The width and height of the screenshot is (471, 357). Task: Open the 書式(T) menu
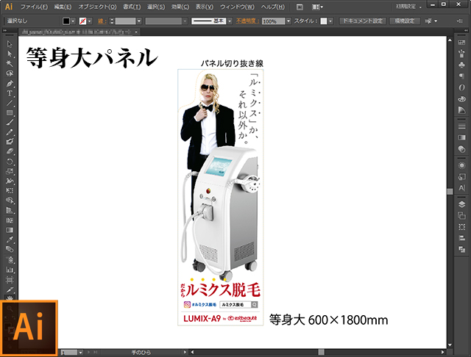pyautogui.click(x=132, y=7)
